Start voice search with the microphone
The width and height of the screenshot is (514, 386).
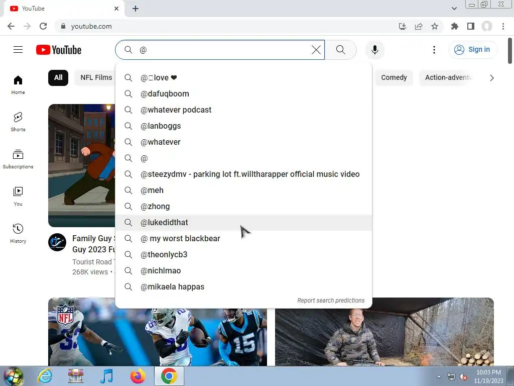374,50
